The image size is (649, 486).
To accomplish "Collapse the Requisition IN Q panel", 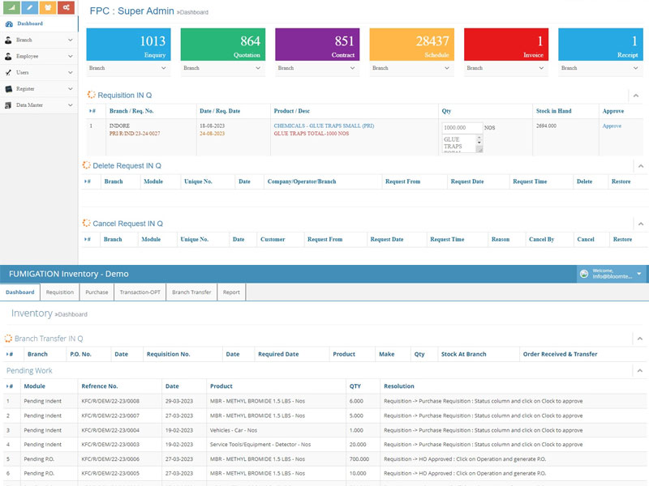I will click(x=635, y=95).
